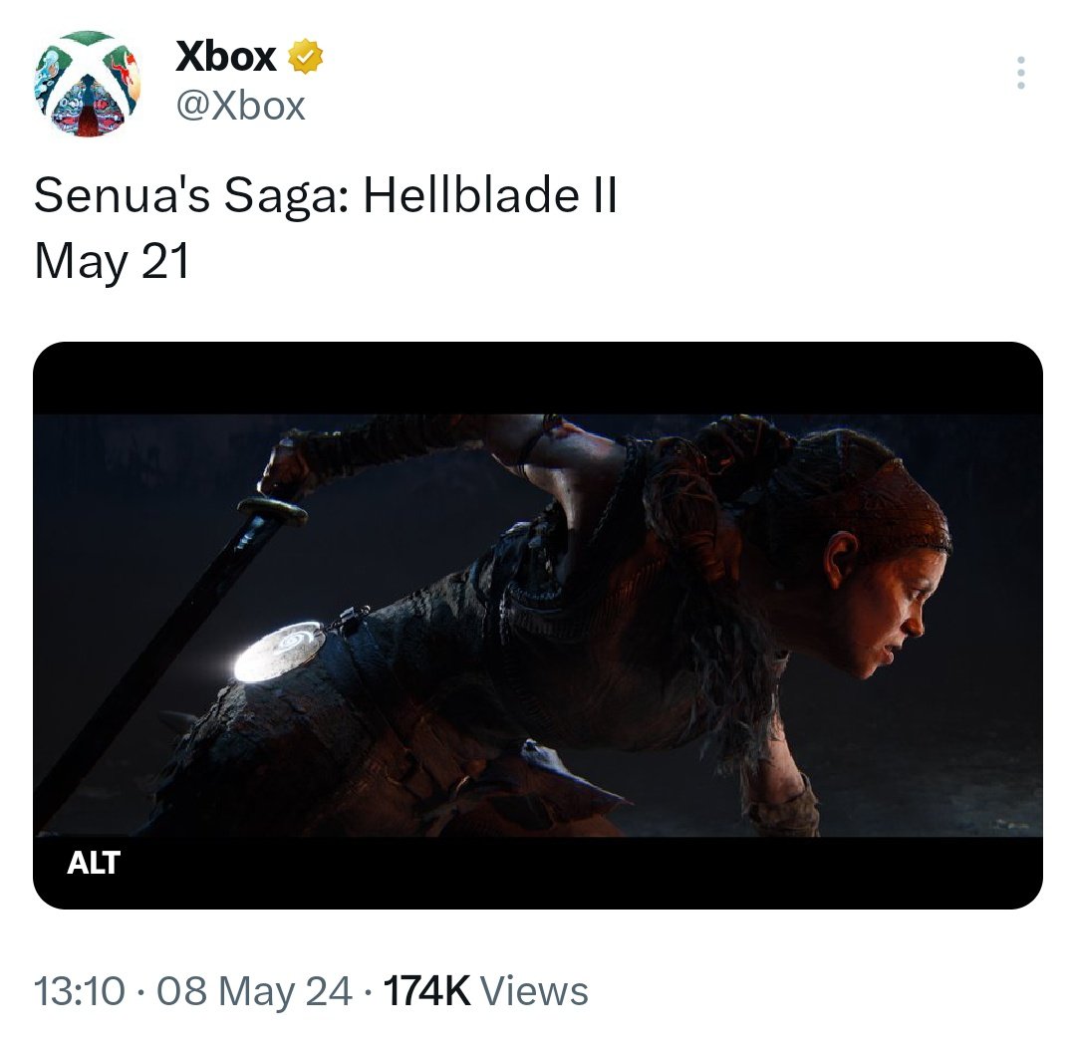Screen dimensions: 1076x1046
Task: Click the black letterbox bar above image
Action: tap(538, 379)
